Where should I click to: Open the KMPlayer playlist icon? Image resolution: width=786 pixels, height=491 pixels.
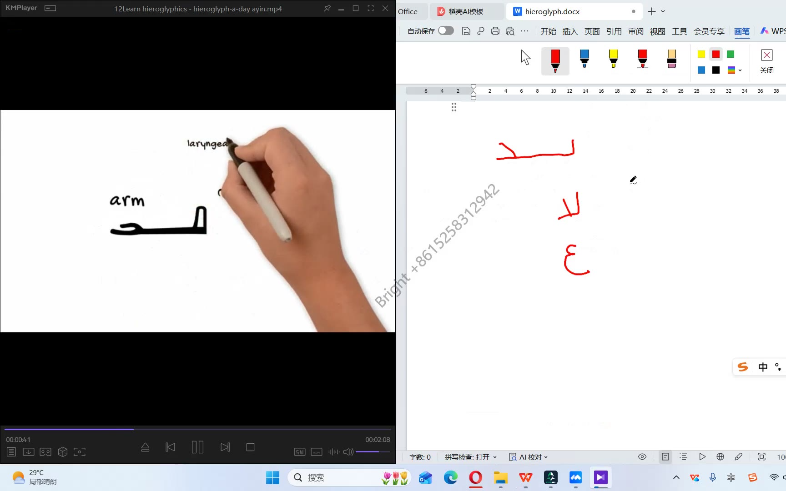pyautogui.click(x=11, y=452)
